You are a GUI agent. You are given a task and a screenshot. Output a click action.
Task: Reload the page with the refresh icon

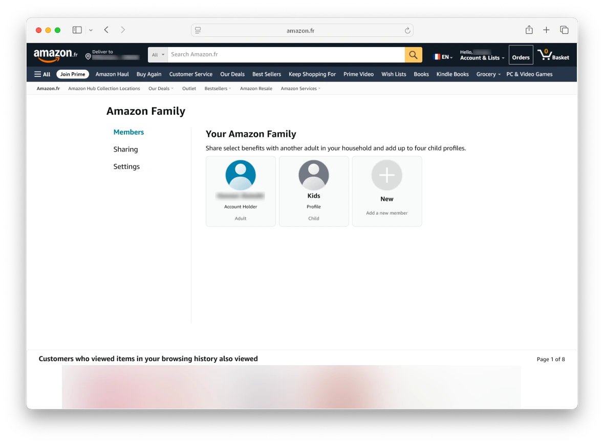pos(407,30)
